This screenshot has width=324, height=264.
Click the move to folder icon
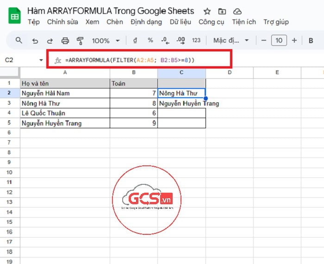[x=222, y=12]
